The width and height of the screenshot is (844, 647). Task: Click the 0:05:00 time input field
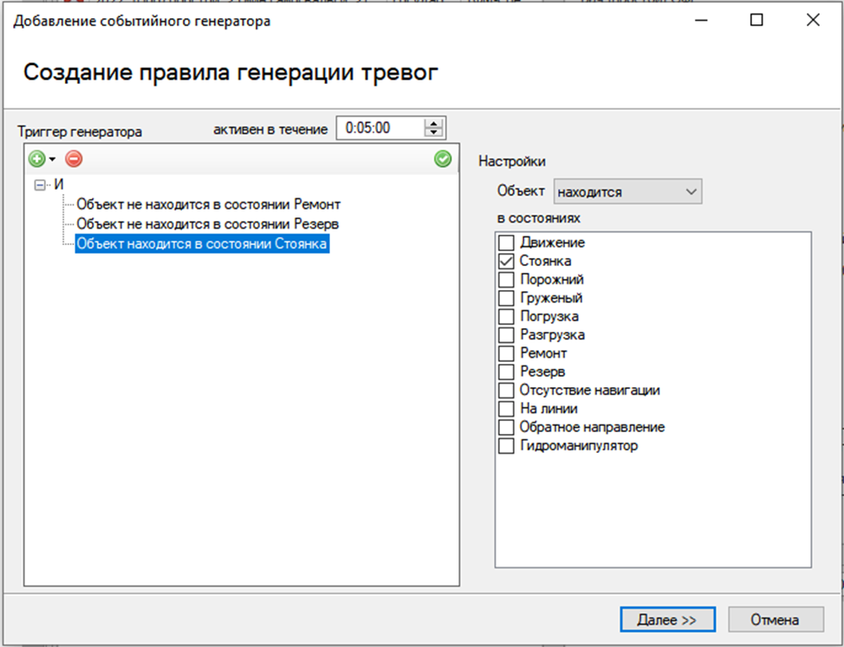pyautogui.click(x=380, y=128)
